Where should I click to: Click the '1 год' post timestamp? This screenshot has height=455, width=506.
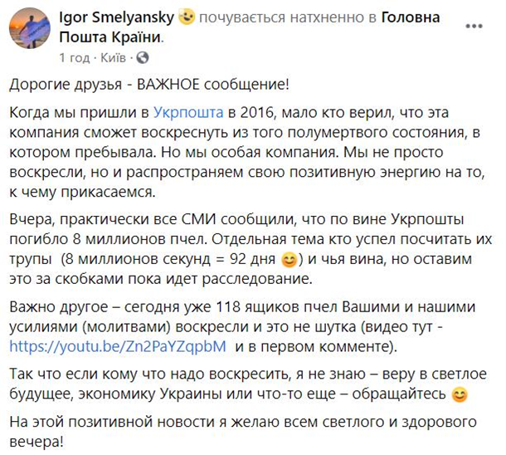pyautogui.click(x=76, y=58)
